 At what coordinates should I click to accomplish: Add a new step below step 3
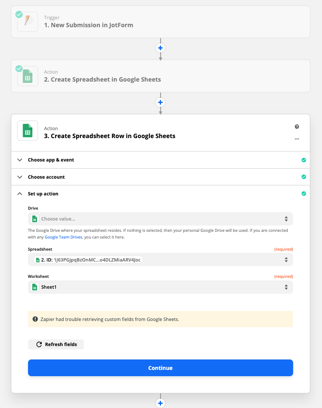point(161,403)
